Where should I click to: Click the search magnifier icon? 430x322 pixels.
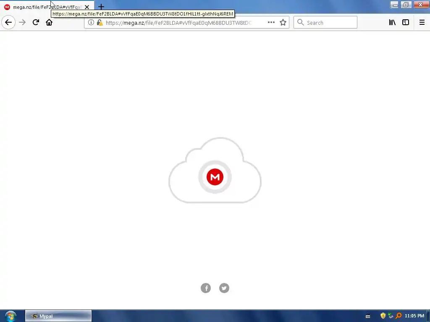coord(301,23)
